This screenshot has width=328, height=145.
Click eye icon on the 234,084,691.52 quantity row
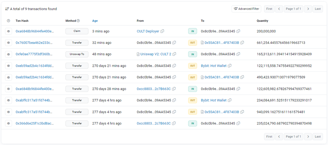click(x=8, y=100)
